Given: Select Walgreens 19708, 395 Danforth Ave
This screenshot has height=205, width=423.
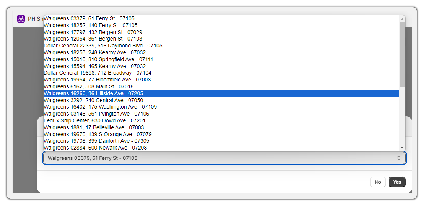Looking at the screenshot, I should (x=221, y=141).
